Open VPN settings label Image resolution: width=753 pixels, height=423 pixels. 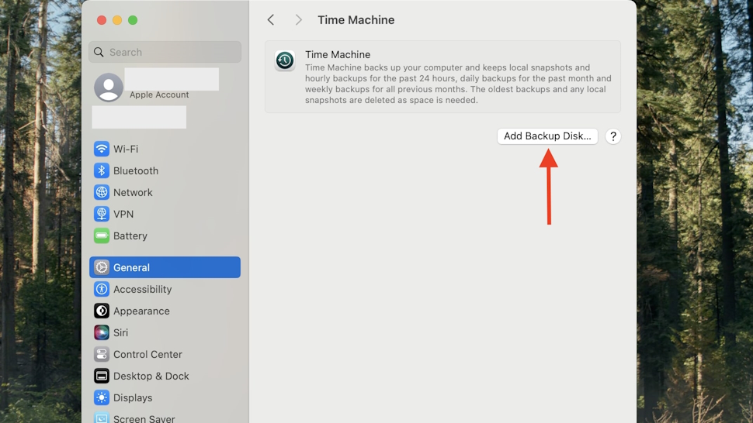tap(123, 214)
